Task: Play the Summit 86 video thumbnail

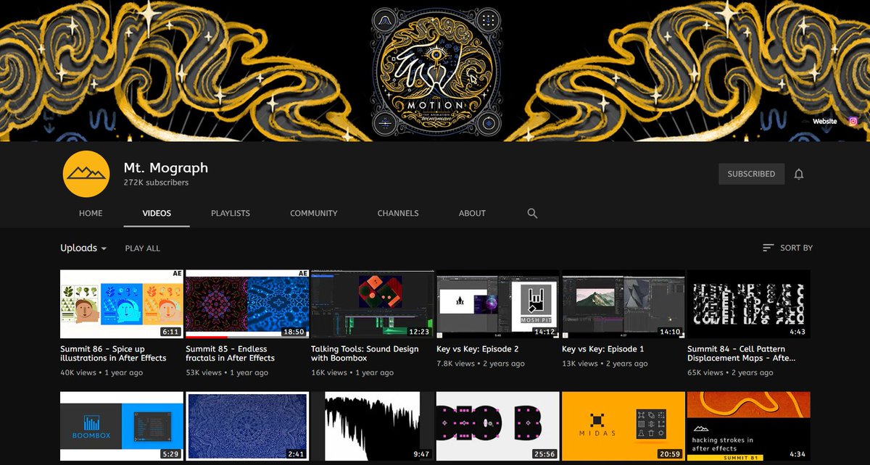Action: click(122, 304)
